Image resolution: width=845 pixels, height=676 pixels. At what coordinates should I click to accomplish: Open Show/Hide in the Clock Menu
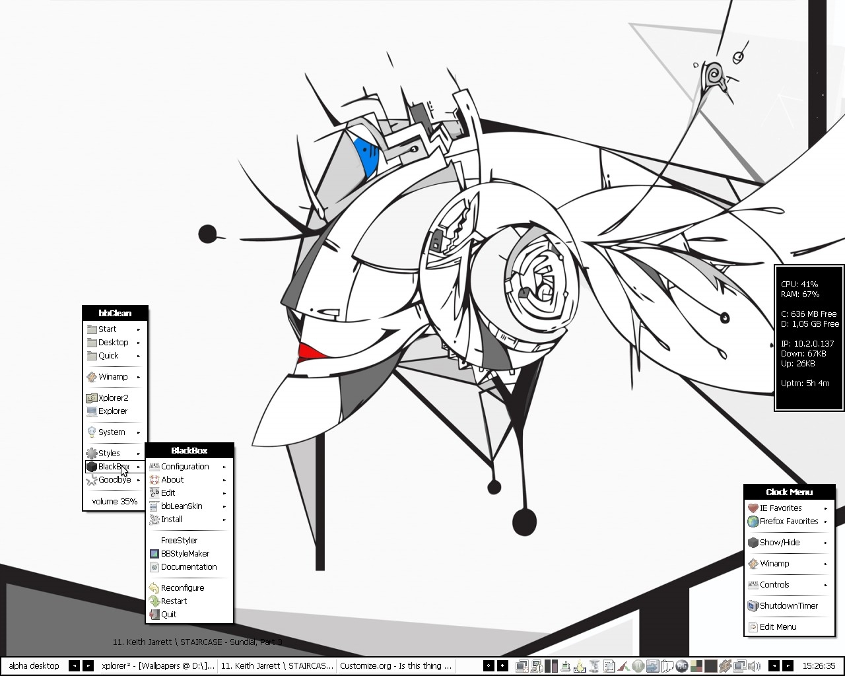click(789, 542)
